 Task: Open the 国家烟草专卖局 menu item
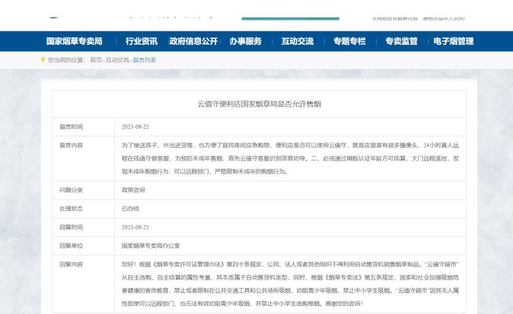tap(74, 41)
